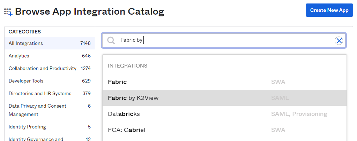This screenshot has height=141, width=357.
Task: Click the SAML, Provisioning label for Databricks
Action: point(299,114)
